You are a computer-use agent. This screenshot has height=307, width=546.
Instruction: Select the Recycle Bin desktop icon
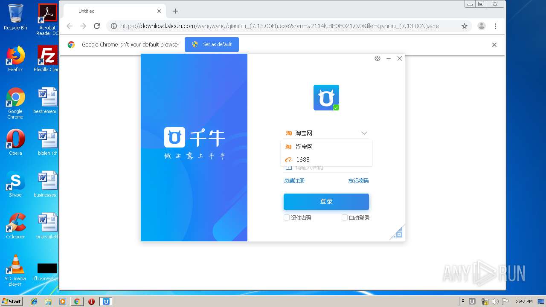[x=15, y=17]
